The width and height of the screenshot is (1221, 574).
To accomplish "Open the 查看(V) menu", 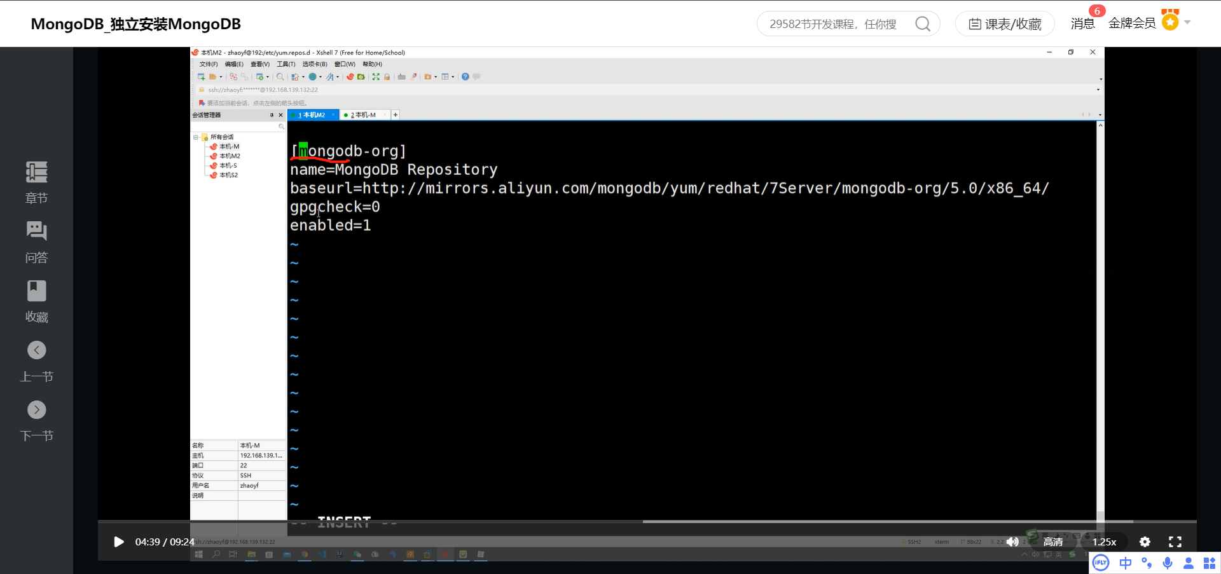I will click(260, 64).
